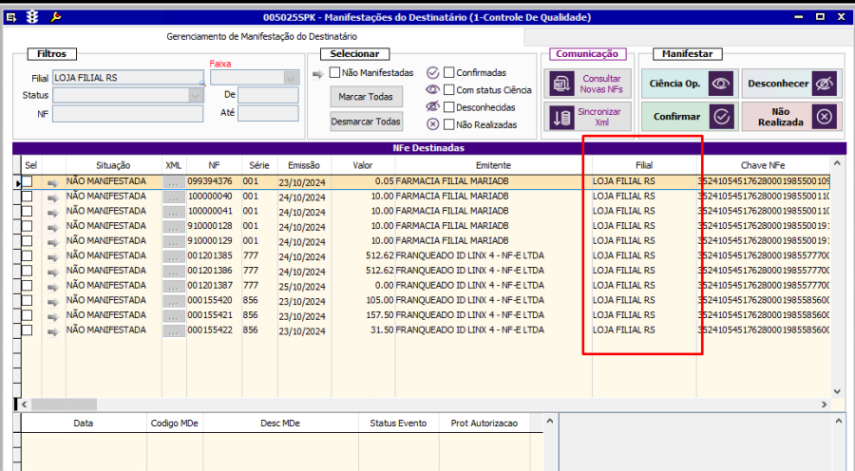
Task: Click the traffic light icon in title bar
Action: [33, 17]
